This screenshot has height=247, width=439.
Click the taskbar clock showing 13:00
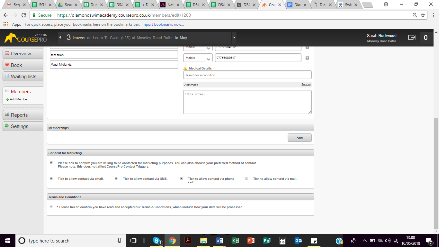(411, 241)
